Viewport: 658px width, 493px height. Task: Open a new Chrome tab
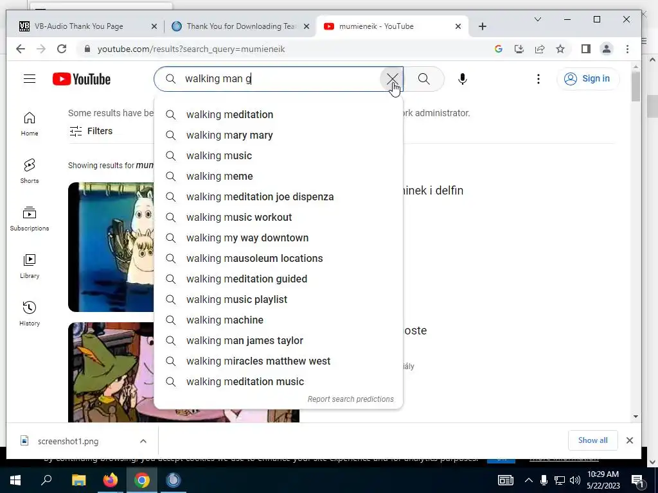pyautogui.click(x=483, y=26)
